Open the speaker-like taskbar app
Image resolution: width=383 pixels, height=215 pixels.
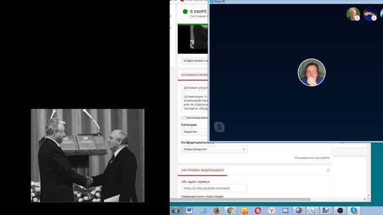tap(312, 211)
